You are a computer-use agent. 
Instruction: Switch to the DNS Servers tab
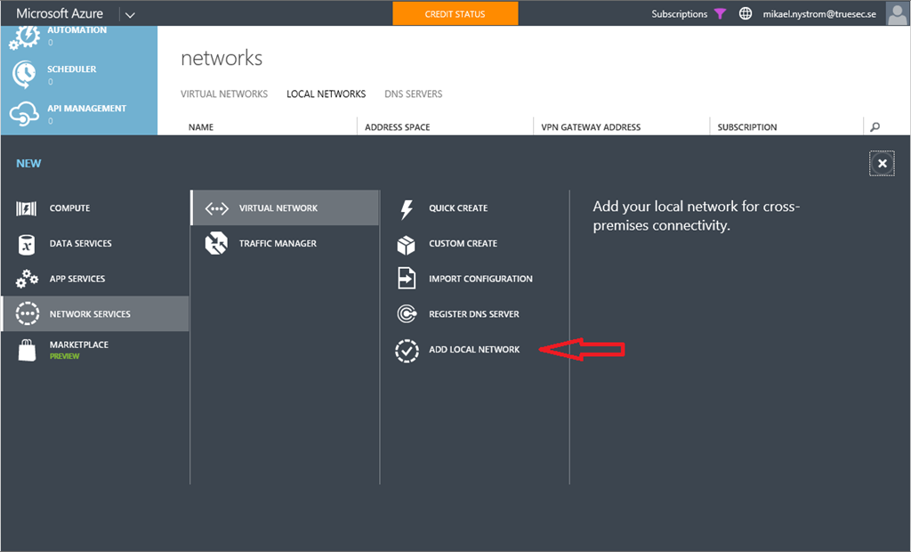[x=413, y=93]
